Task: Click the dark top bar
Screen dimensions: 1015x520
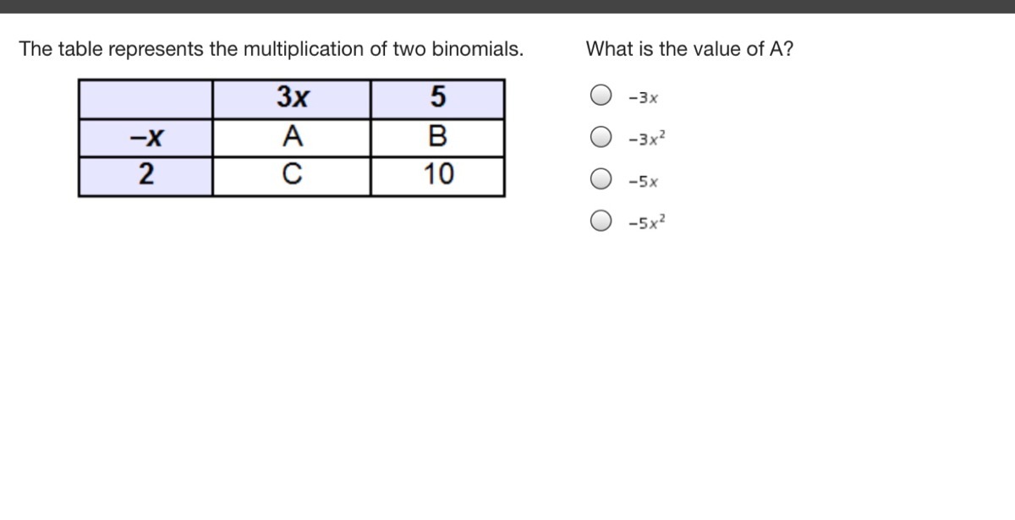Action: click(507, 6)
